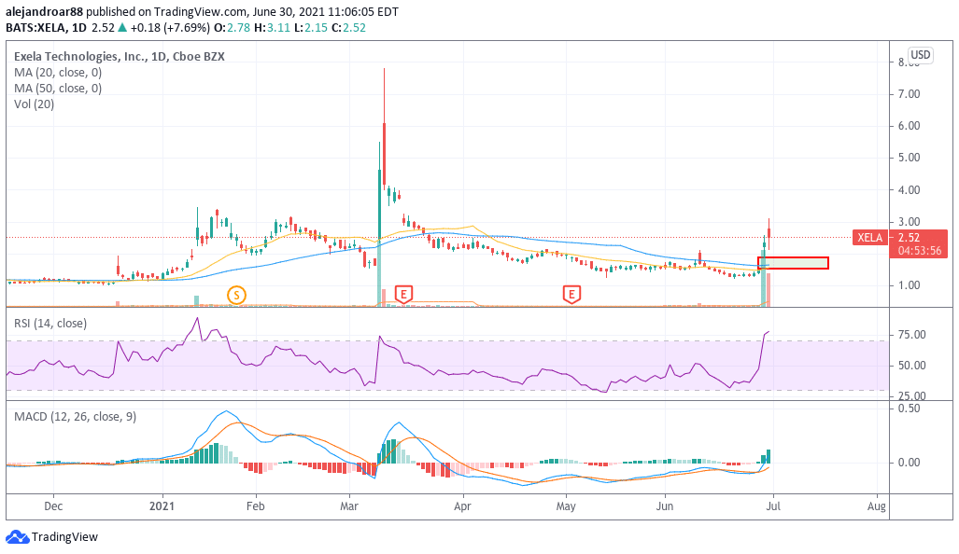The width and height of the screenshot is (959, 554).
Task: Click the 1.00 price scale label
Action: (909, 285)
